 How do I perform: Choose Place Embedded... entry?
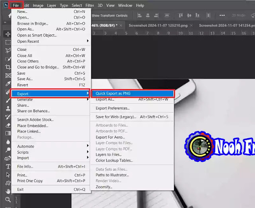click(x=51, y=126)
